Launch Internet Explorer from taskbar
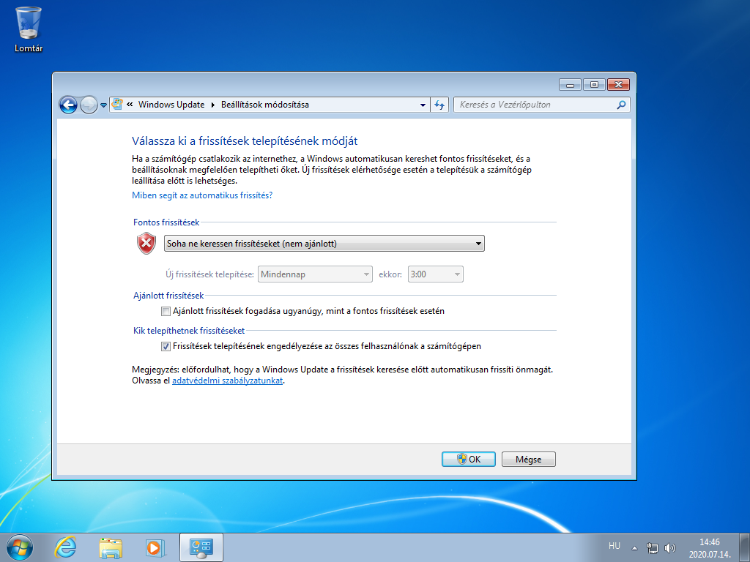The image size is (750, 562). tap(65, 547)
